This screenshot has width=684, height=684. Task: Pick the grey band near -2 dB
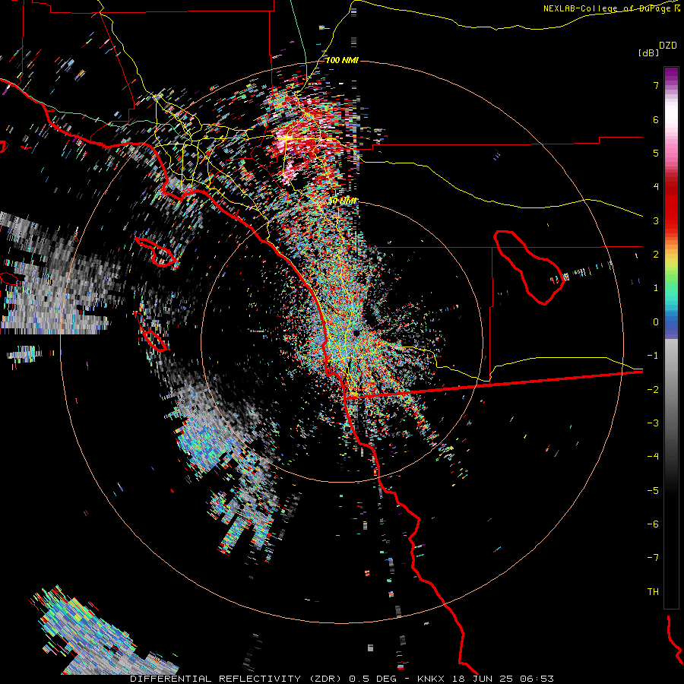click(671, 390)
